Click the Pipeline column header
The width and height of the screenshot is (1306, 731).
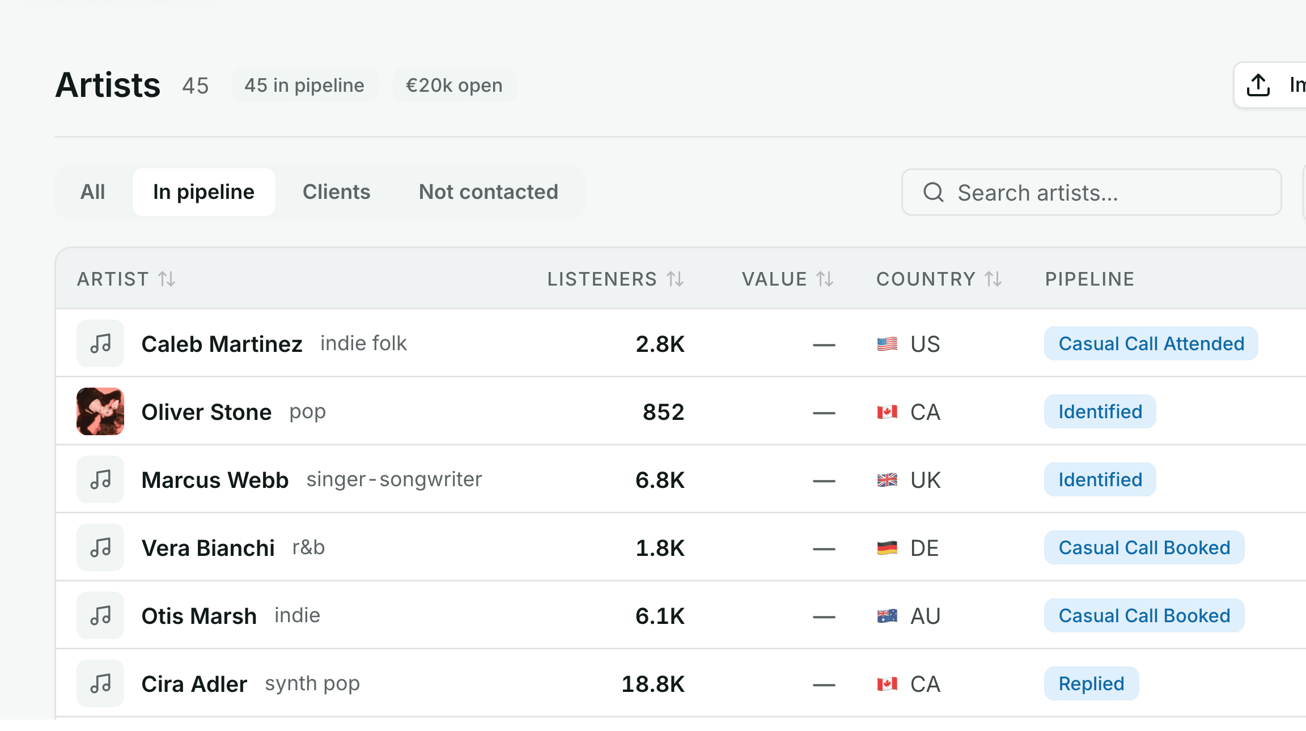click(1089, 279)
